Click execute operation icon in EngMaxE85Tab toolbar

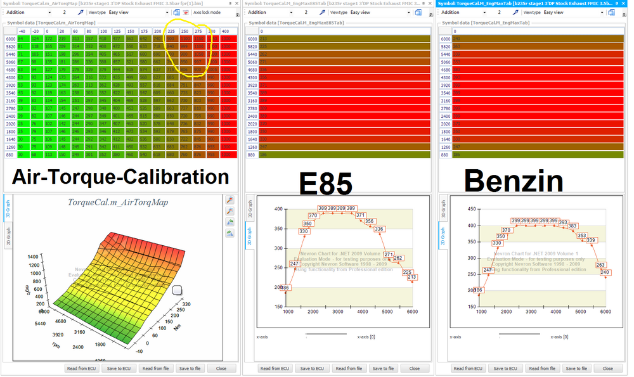tap(322, 13)
